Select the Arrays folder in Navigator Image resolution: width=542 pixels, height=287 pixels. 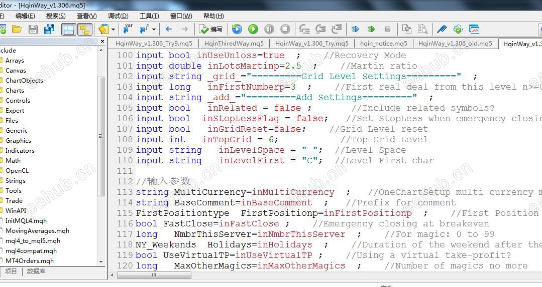coord(15,60)
